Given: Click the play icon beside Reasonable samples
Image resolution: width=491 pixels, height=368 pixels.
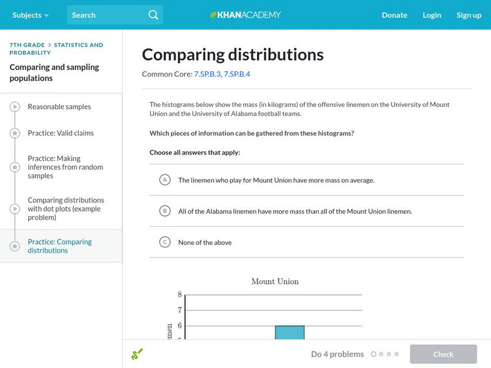Looking at the screenshot, I should pyautogui.click(x=15, y=107).
